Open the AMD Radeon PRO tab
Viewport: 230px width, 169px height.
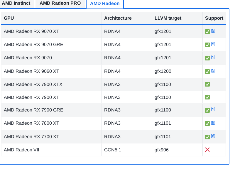(x=60, y=3)
